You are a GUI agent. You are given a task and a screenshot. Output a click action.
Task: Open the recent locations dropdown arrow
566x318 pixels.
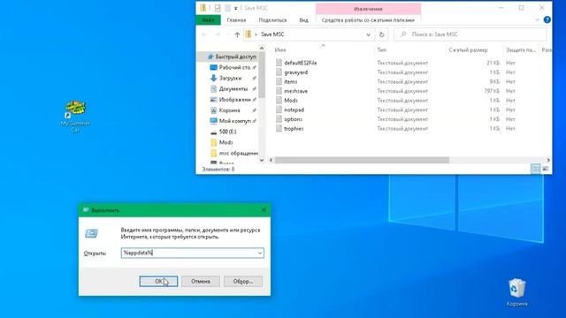click(x=227, y=34)
